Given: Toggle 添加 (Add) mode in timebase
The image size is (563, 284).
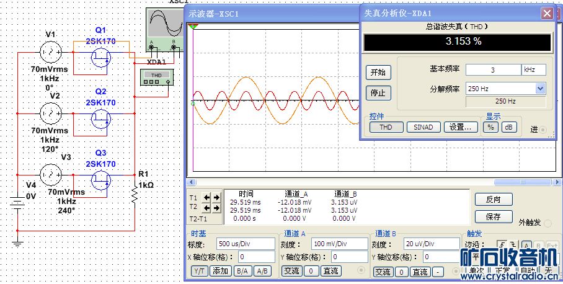Looking at the screenshot, I should point(221,271).
